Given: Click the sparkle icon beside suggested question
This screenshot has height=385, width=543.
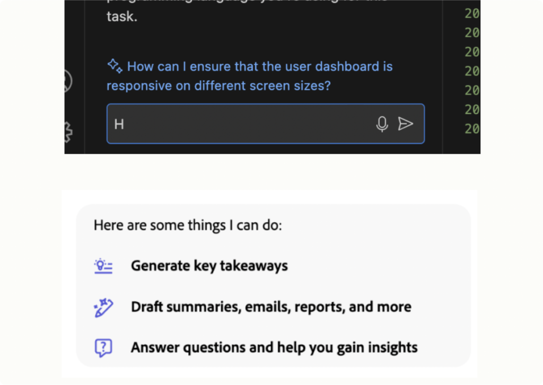Looking at the screenshot, I should point(115,66).
